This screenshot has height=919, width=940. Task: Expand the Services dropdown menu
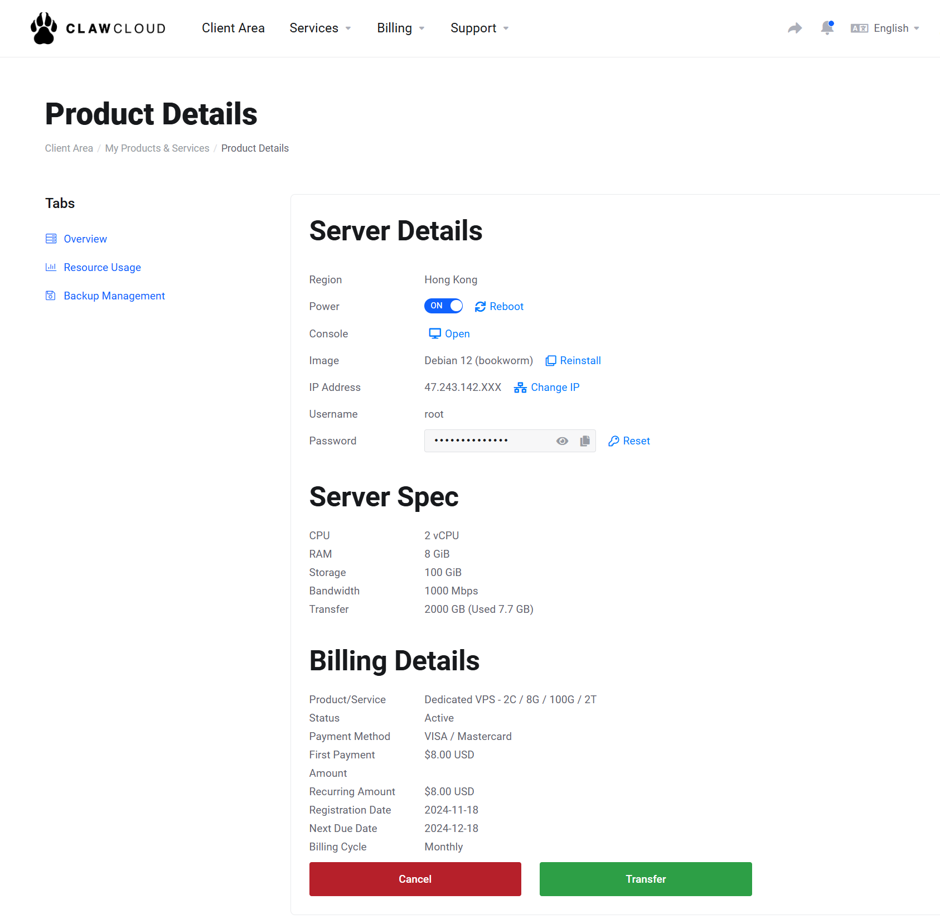320,28
